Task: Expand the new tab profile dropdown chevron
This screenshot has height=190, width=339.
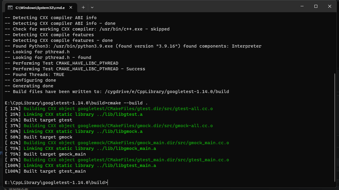Action: pyautogui.click(x=92, y=7)
